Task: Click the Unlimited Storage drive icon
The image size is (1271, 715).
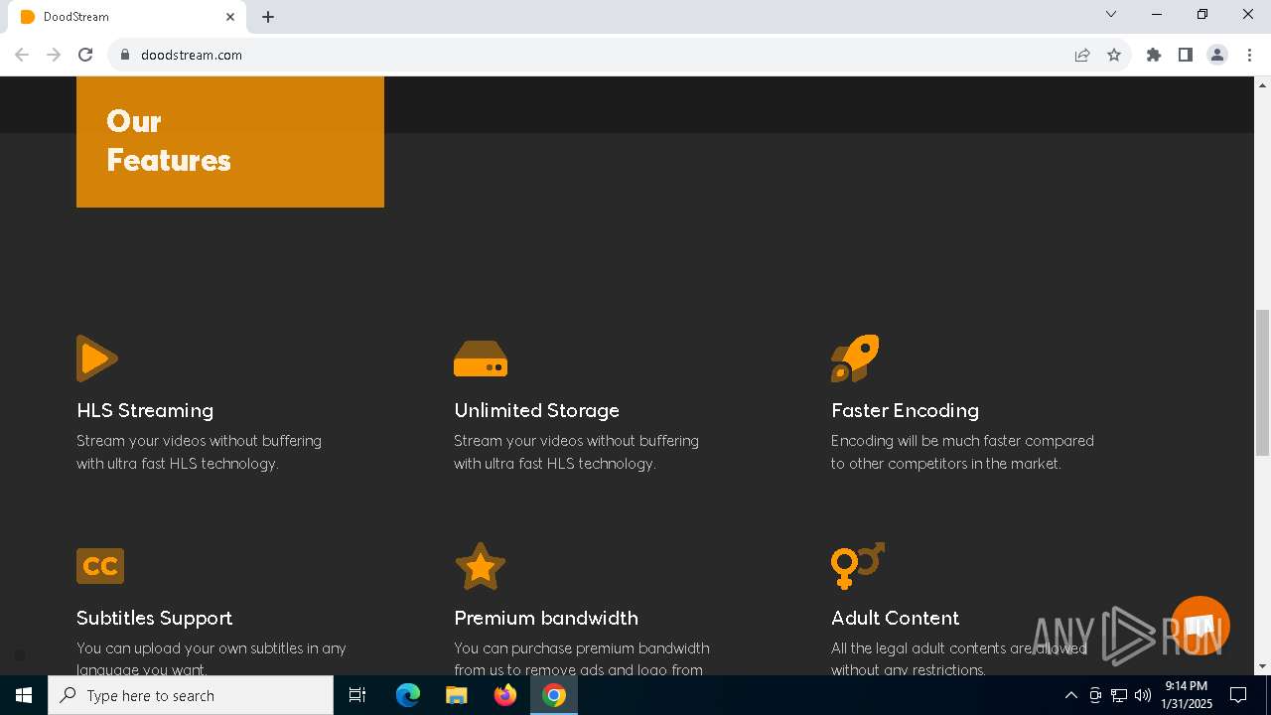Action: coord(481,358)
